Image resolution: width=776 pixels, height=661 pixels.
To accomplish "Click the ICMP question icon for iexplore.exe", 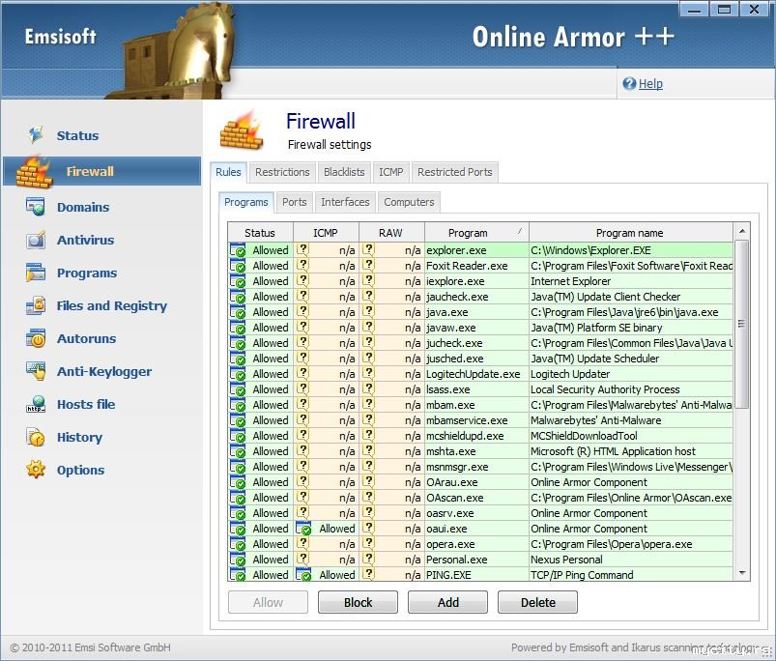I will click(x=302, y=280).
